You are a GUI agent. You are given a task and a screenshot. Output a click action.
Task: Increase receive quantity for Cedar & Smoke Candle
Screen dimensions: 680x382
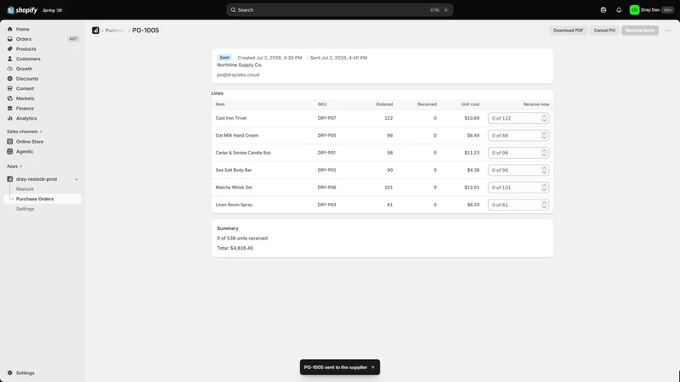[544, 151]
